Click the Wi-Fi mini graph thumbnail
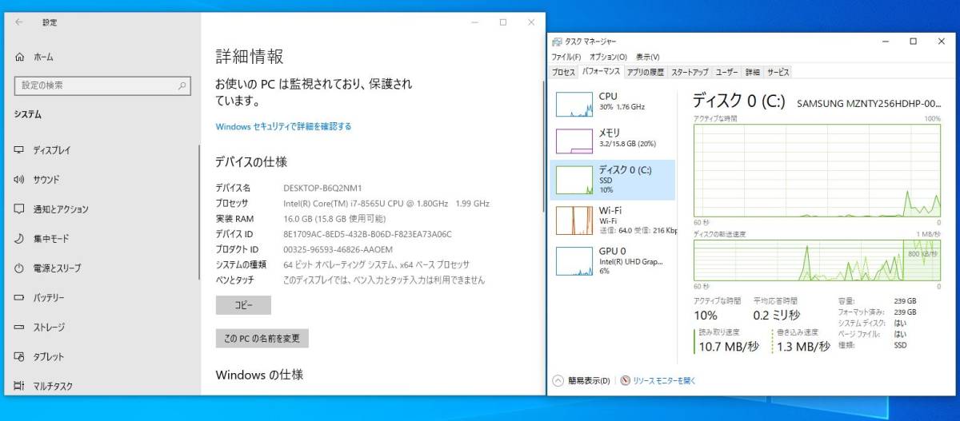The height and width of the screenshot is (421, 960). tap(573, 220)
